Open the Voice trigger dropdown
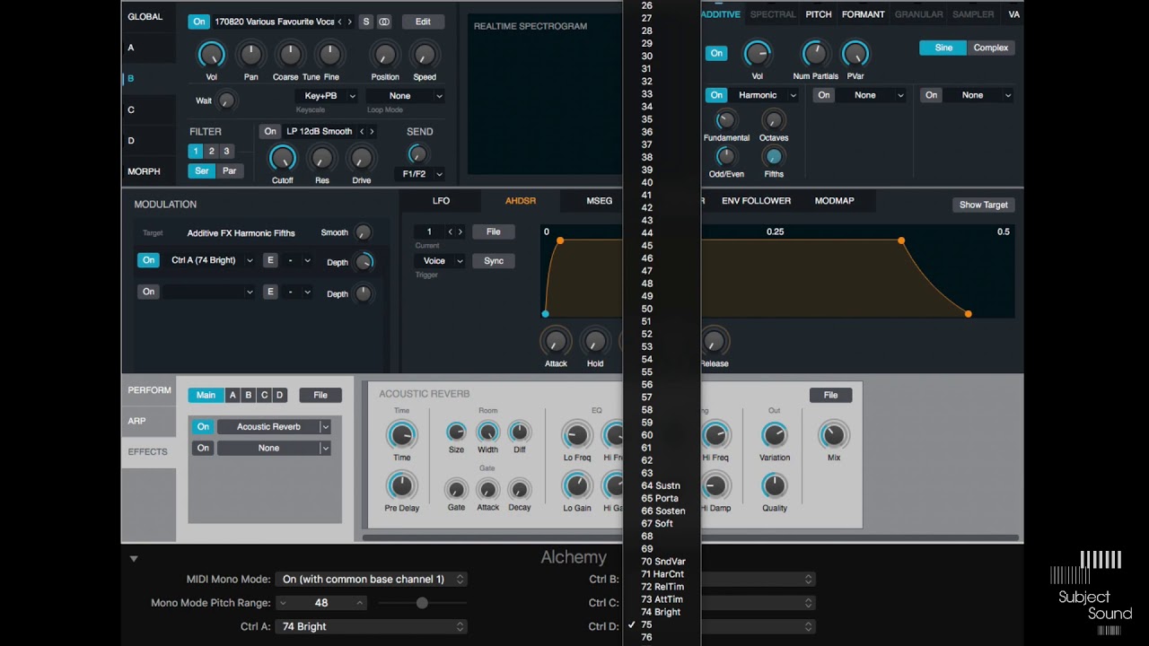This screenshot has width=1149, height=646. click(439, 261)
